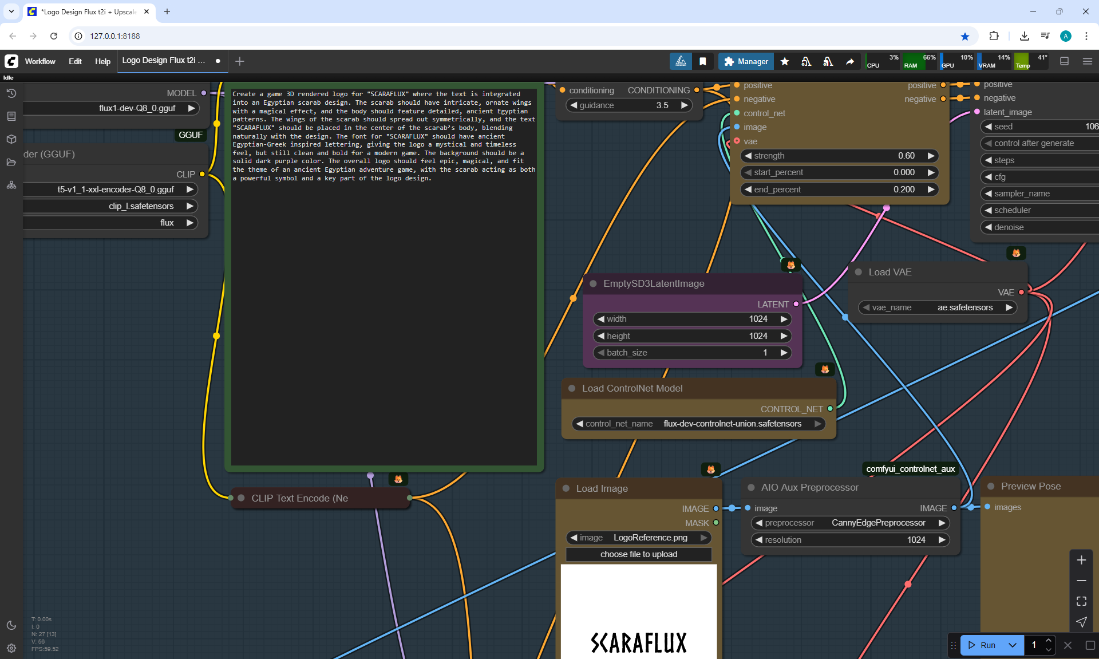The height and width of the screenshot is (659, 1099).
Task: Open the Edit menu
Action: coord(75,61)
